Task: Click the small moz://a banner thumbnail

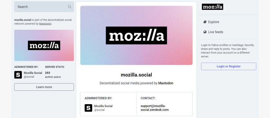Action: click(44, 46)
